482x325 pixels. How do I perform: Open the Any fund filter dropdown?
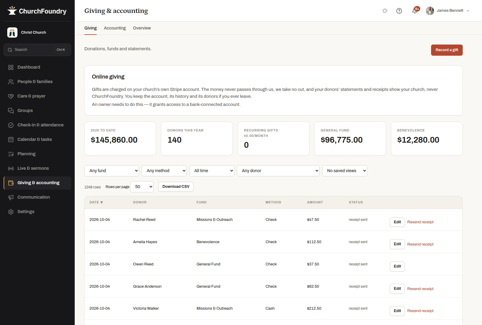[112, 171]
